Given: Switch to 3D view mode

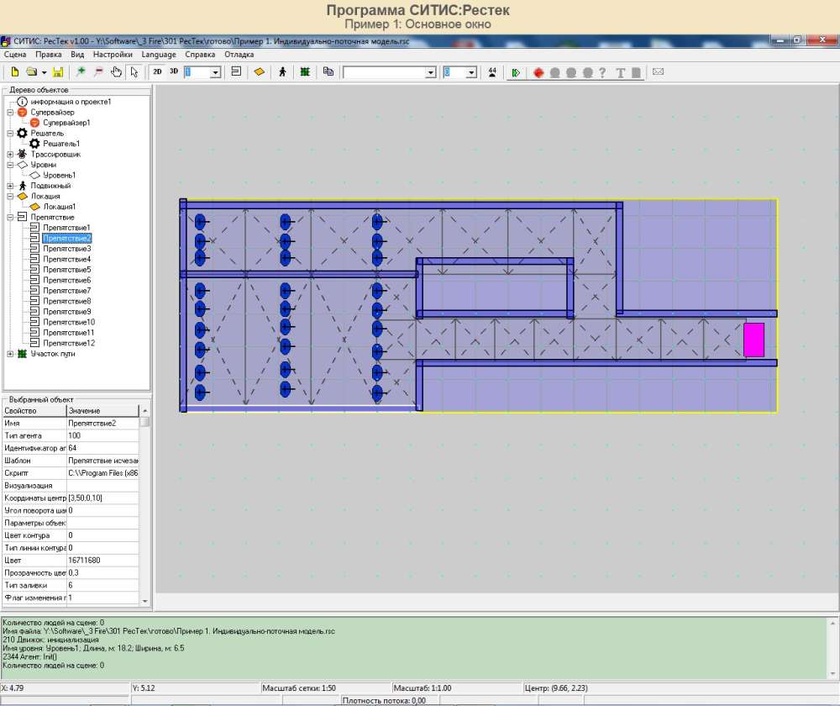Looking at the screenshot, I should click(174, 72).
